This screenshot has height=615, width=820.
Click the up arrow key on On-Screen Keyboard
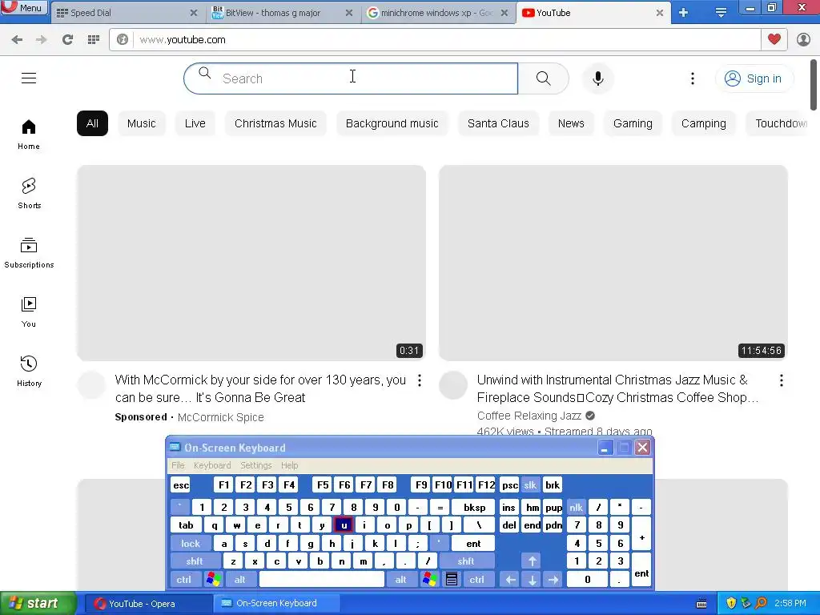532,561
